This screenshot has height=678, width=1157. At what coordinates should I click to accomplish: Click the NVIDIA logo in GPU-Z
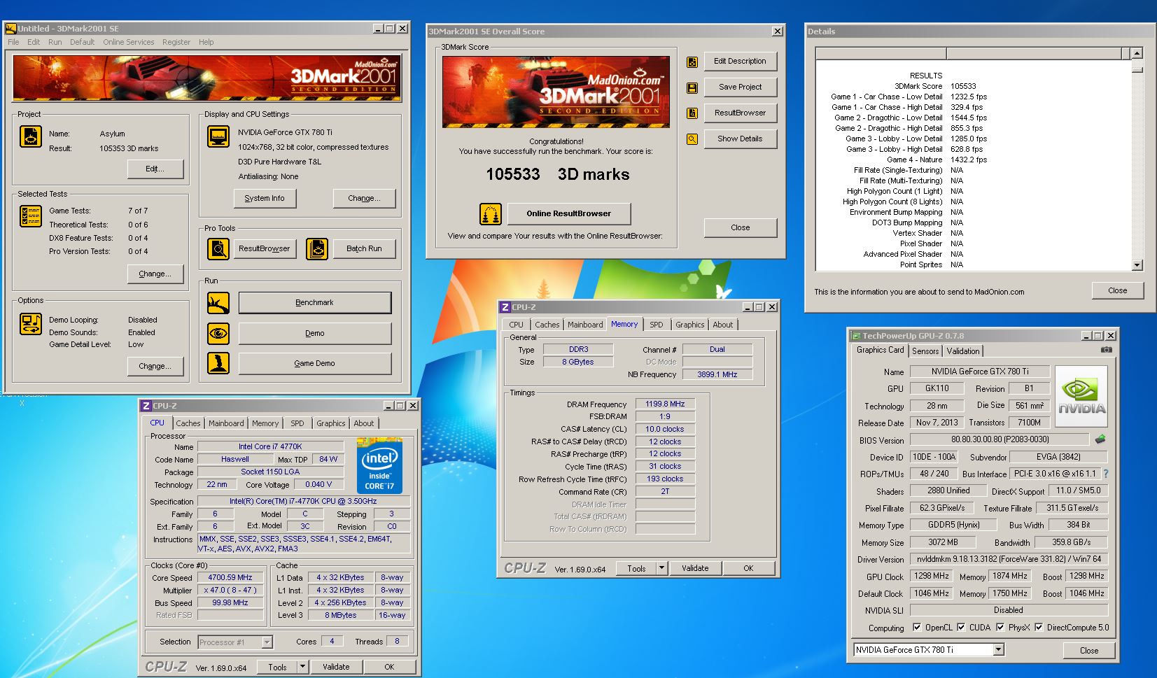[1081, 397]
